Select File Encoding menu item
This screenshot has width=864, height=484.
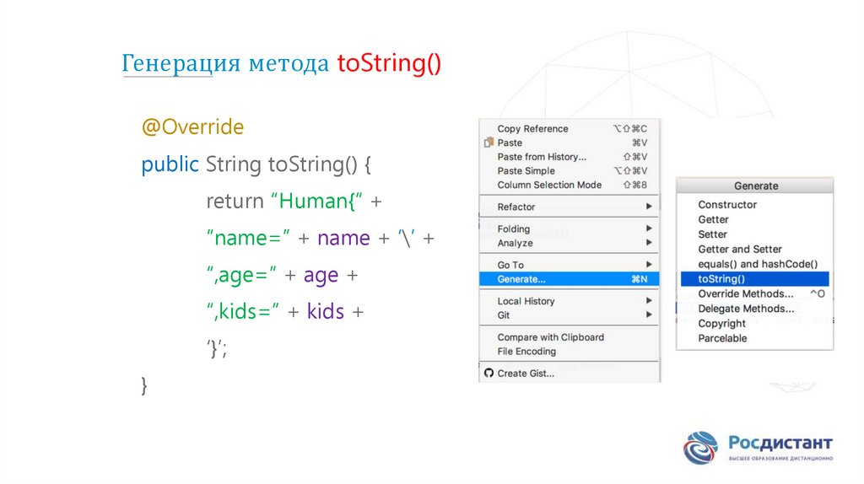526,352
